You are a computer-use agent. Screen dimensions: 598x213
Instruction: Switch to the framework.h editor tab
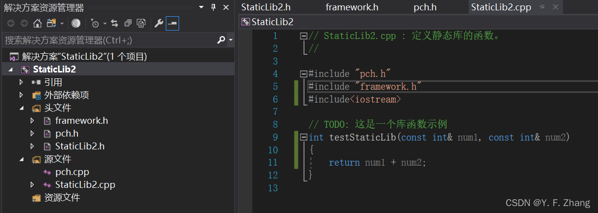pos(352,7)
